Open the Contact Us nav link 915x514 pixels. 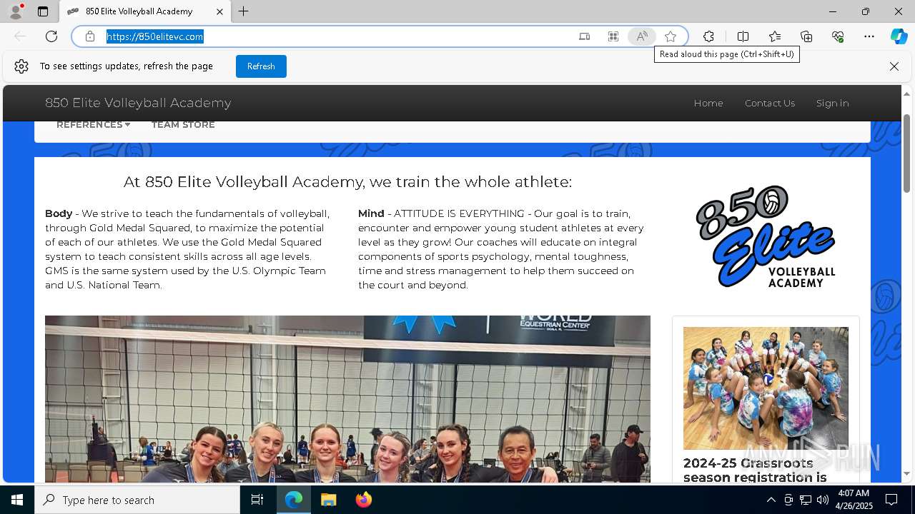770,103
